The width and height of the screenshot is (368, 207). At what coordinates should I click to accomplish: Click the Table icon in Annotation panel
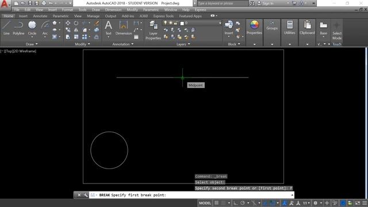tap(136, 37)
